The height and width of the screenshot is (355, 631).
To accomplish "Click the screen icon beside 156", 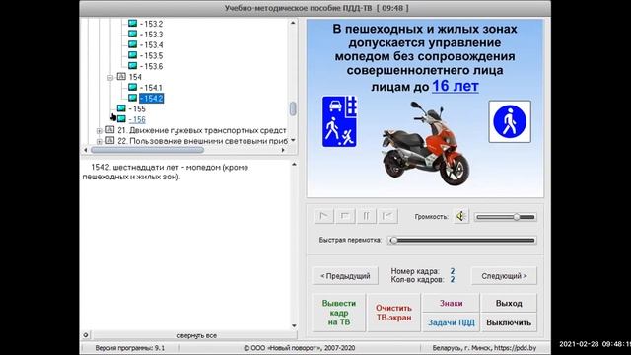I will [x=121, y=118].
